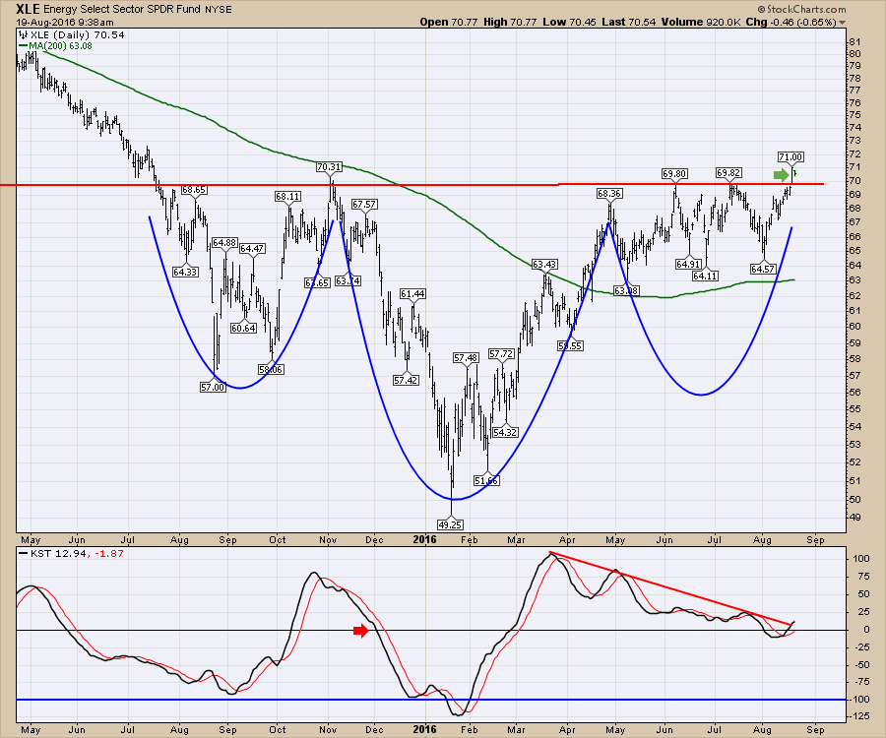Image resolution: width=886 pixels, height=738 pixels.
Task: Select the XLE (Daily) legend candlestick marker
Action: coord(24,33)
